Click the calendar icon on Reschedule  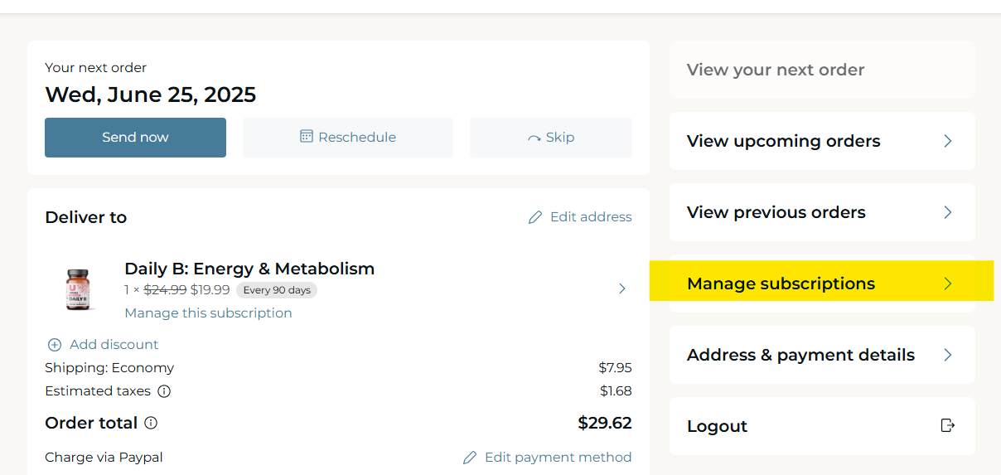(x=307, y=137)
